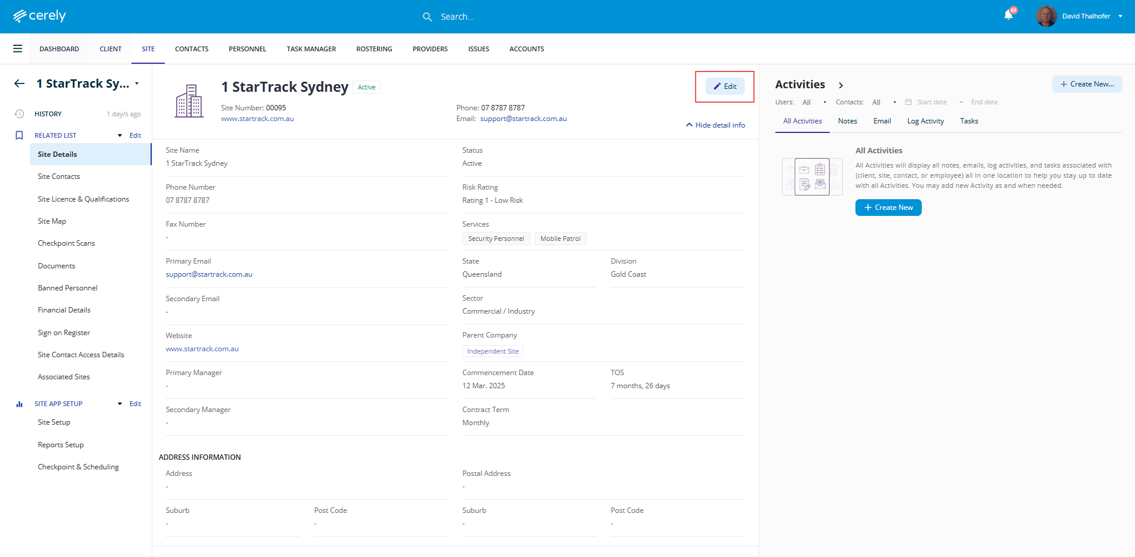
Task: Click the Site App Setup chart icon
Action: click(19, 404)
